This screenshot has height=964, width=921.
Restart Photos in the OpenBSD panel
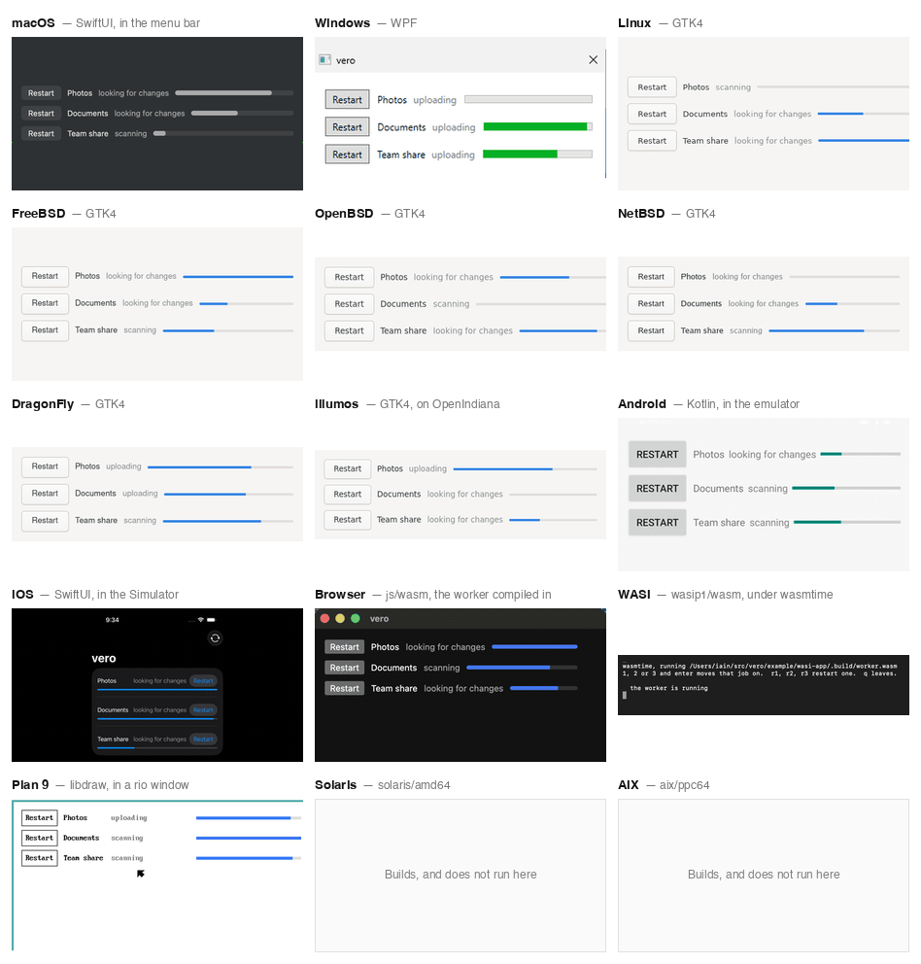[349, 277]
